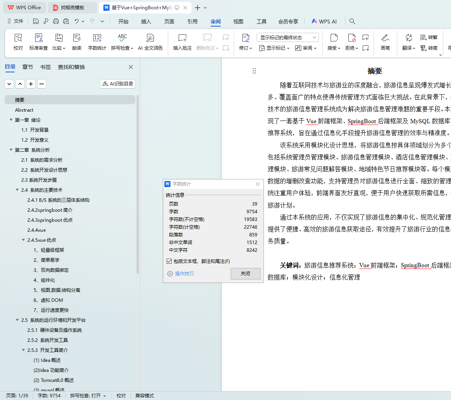Viewport: 451px width, 400px height.
Task: Open the 比较 compare tool
Action: point(59,42)
